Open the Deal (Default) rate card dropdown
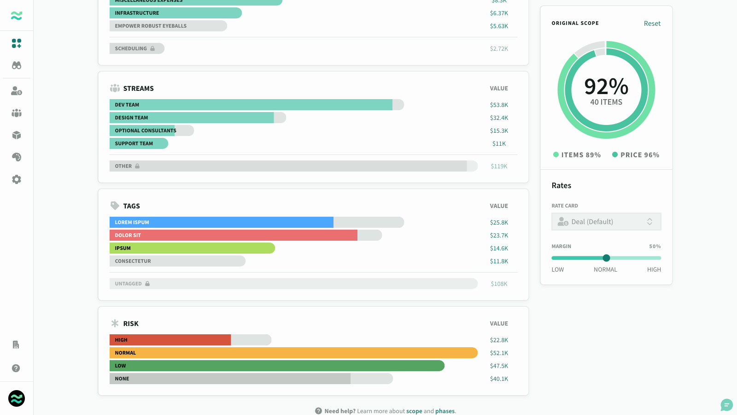Screen dimensions: 737x415 pos(606,221)
